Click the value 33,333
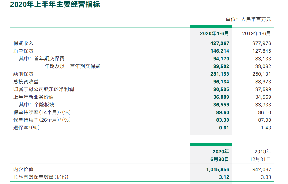Screen dimensions: 288x184 pyautogui.click(x=263, y=105)
